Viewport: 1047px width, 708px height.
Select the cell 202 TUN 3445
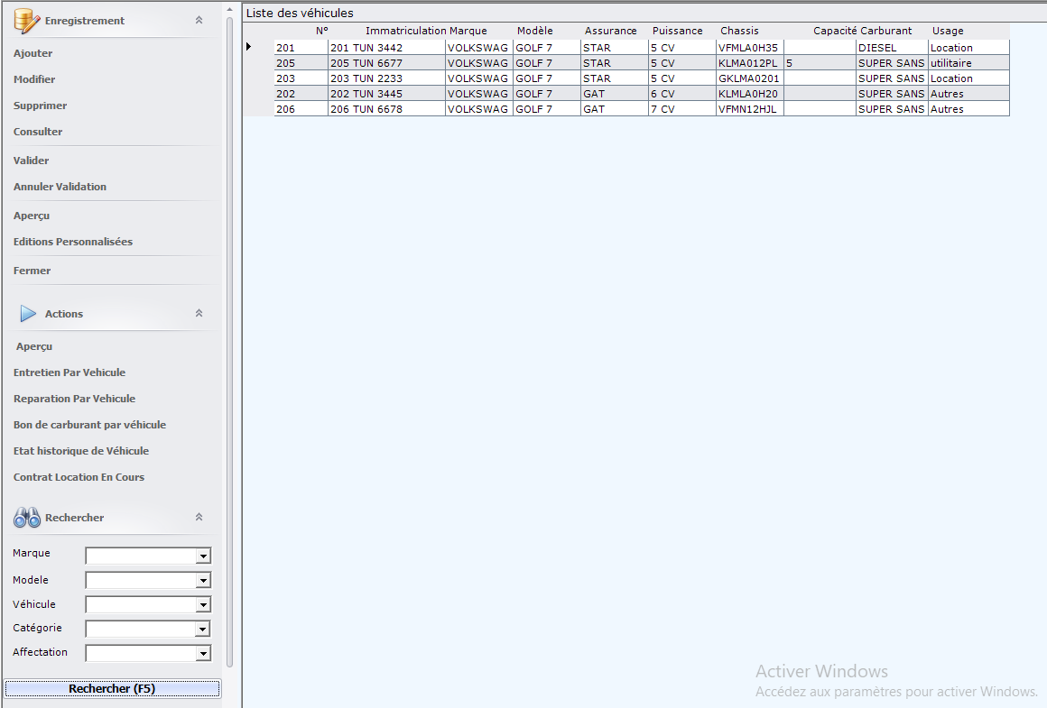click(x=386, y=94)
